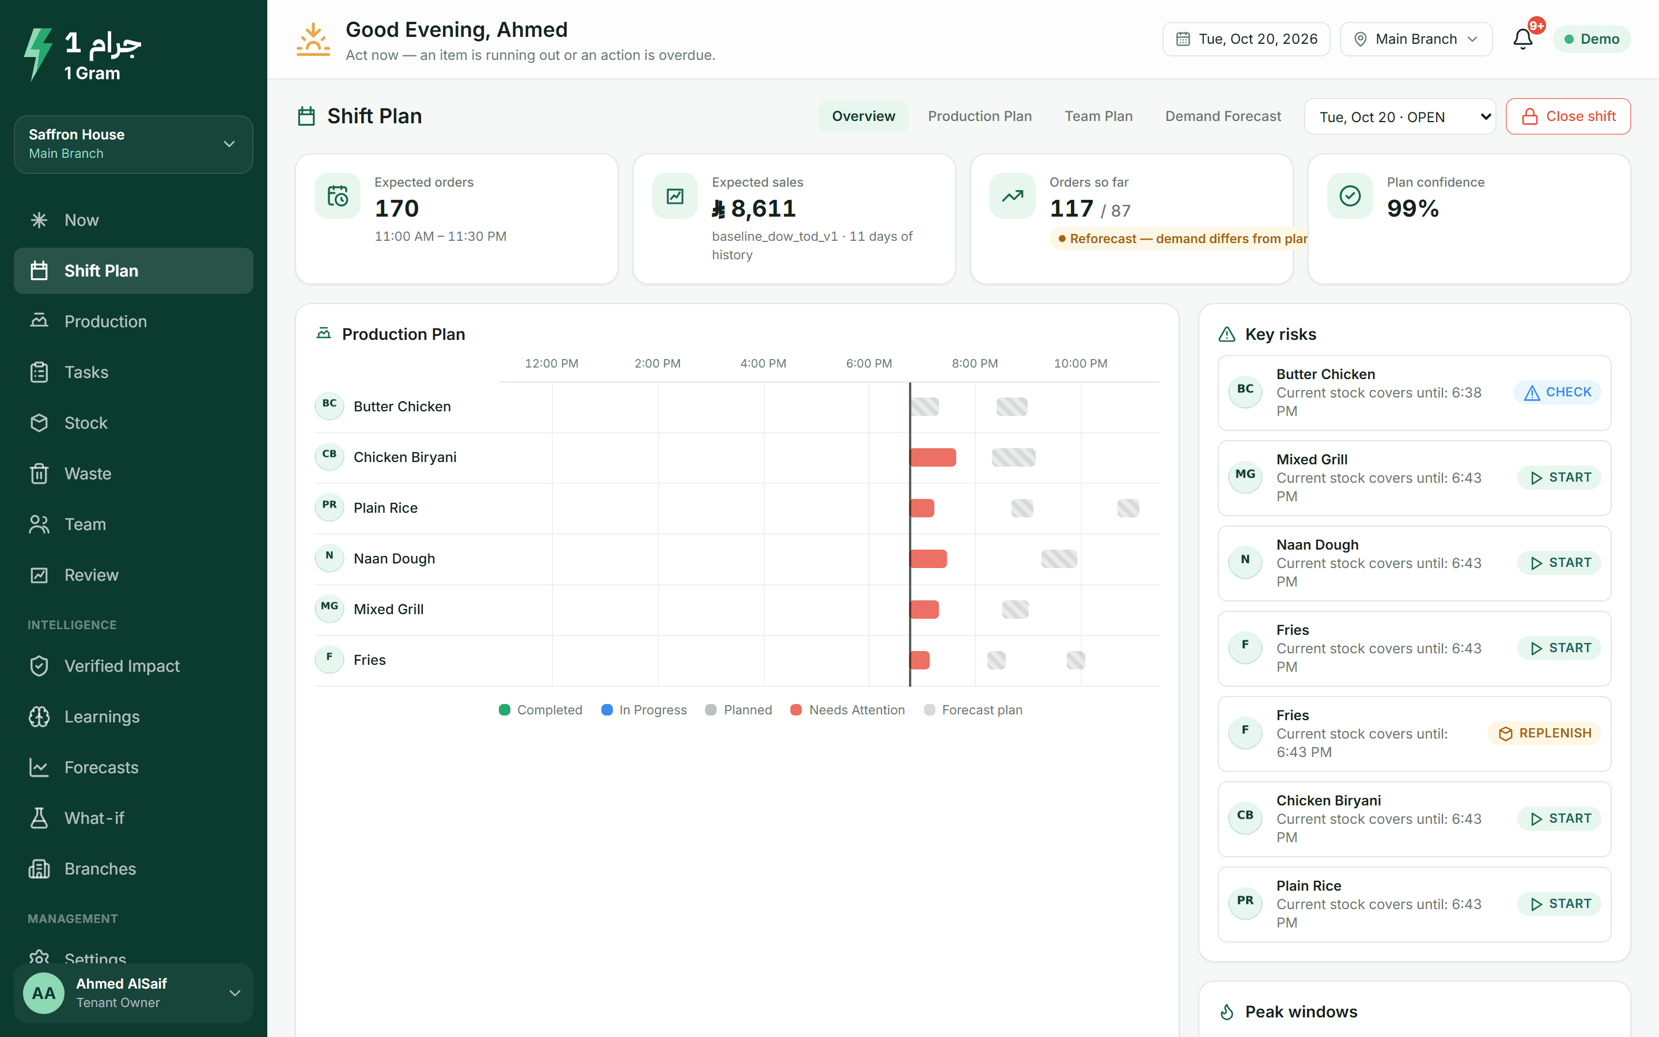This screenshot has height=1037, width=1659.
Task: Open Stock in sidebar
Action: pyautogui.click(x=133, y=423)
